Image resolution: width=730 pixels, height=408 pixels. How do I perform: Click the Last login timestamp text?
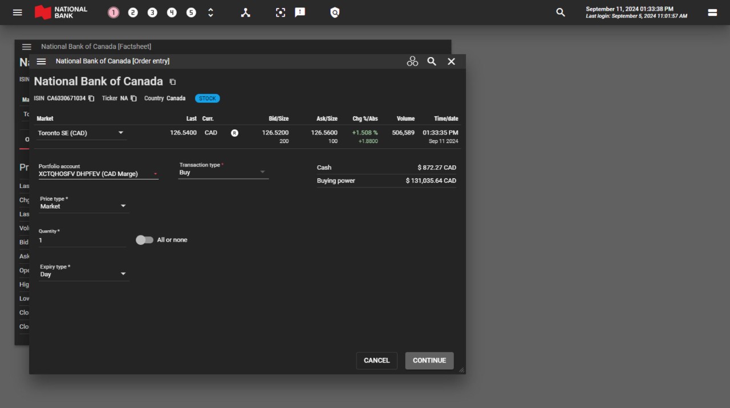click(636, 16)
